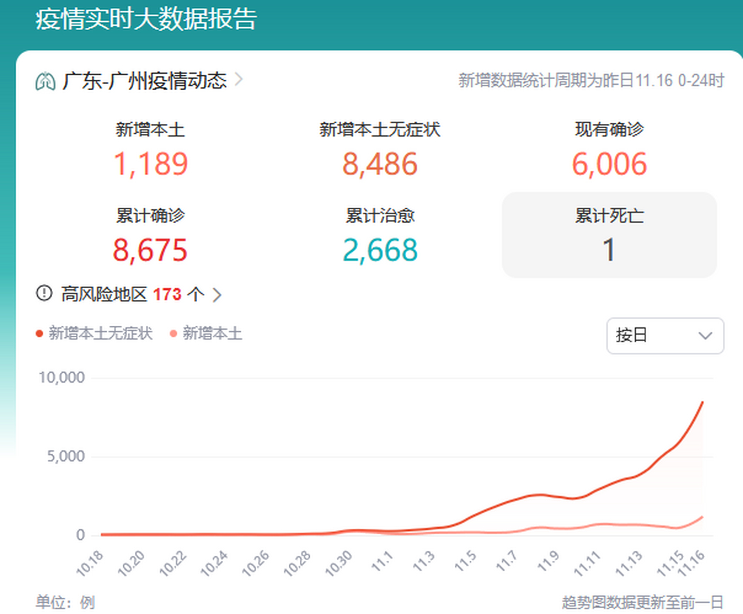743x614 pixels.
Task: Select the red legend dot for 新增本土无症状
Action: click(39, 332)
